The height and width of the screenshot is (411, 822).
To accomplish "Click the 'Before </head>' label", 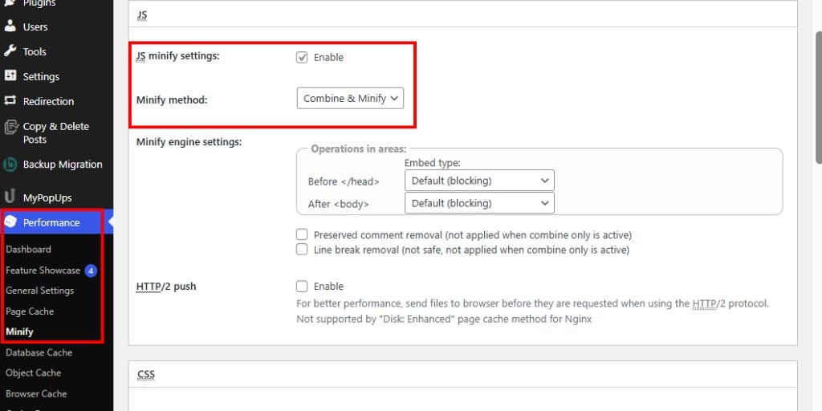I will coord(344,182).
